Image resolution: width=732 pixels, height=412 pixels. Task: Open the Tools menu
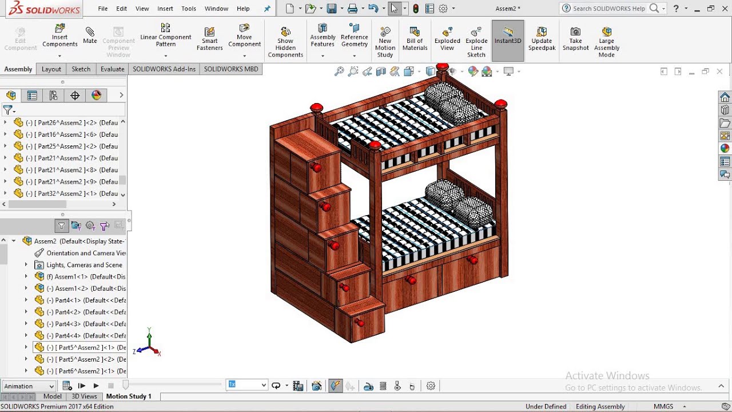coord(189,9)
